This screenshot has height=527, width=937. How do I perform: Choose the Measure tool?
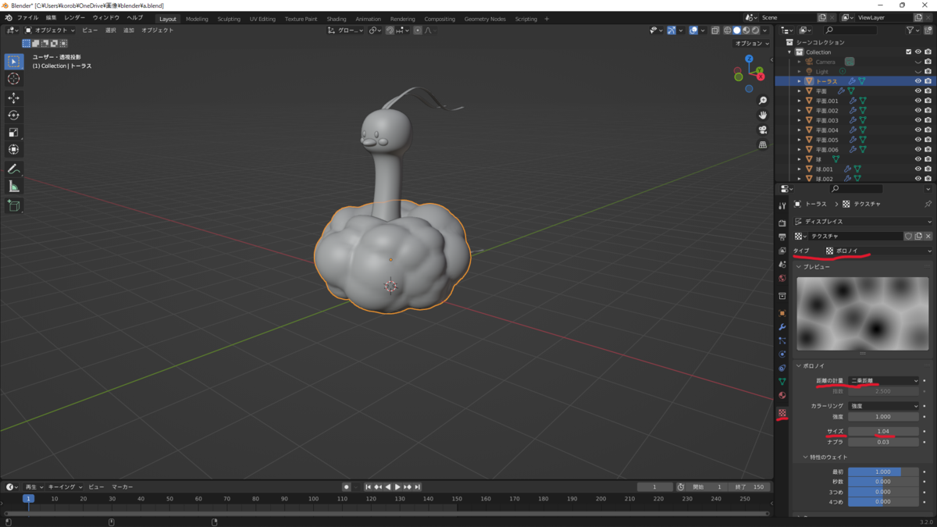click(13, 186)
